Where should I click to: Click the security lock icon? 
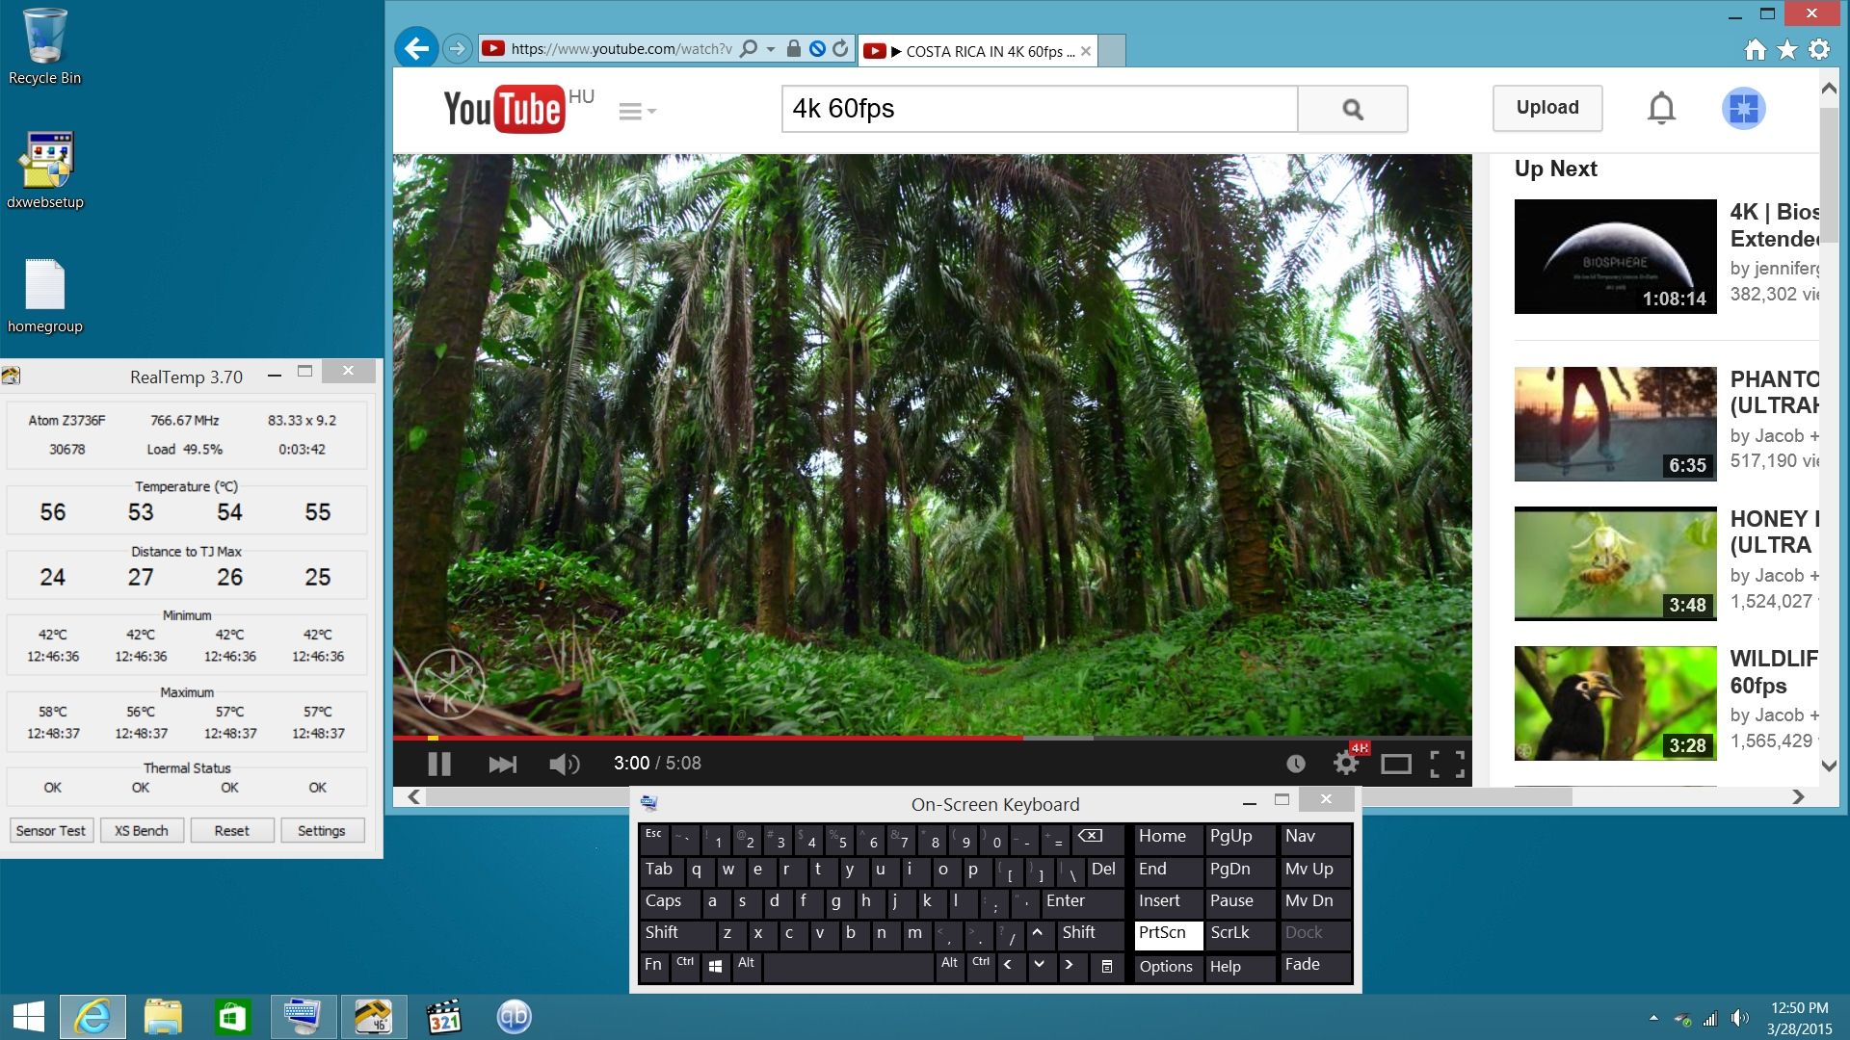[x=793, y=48]
